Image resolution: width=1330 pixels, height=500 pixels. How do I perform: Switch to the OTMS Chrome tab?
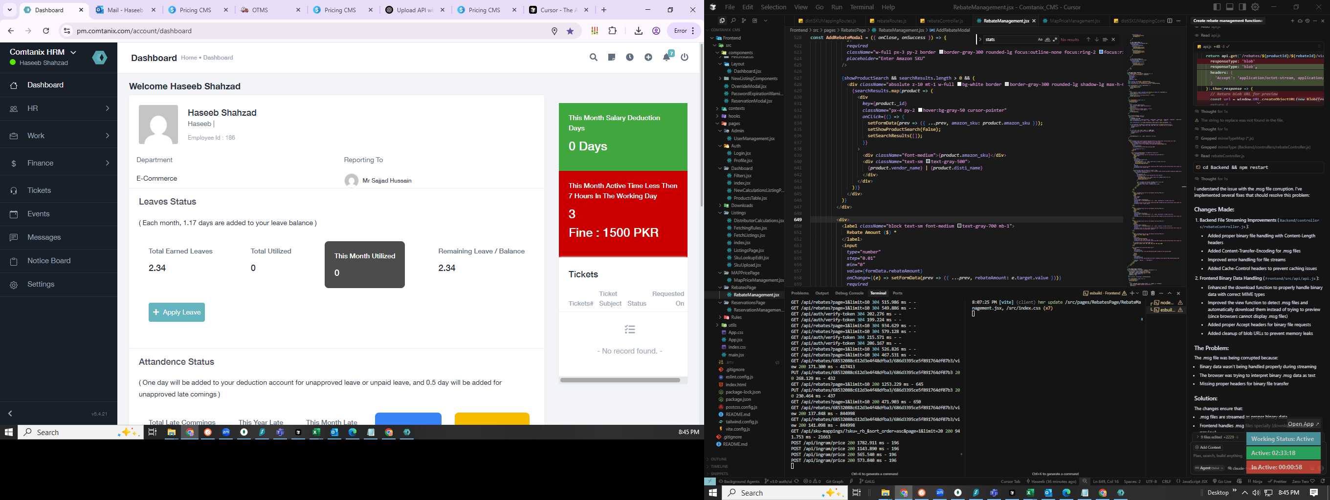[270, 10]
